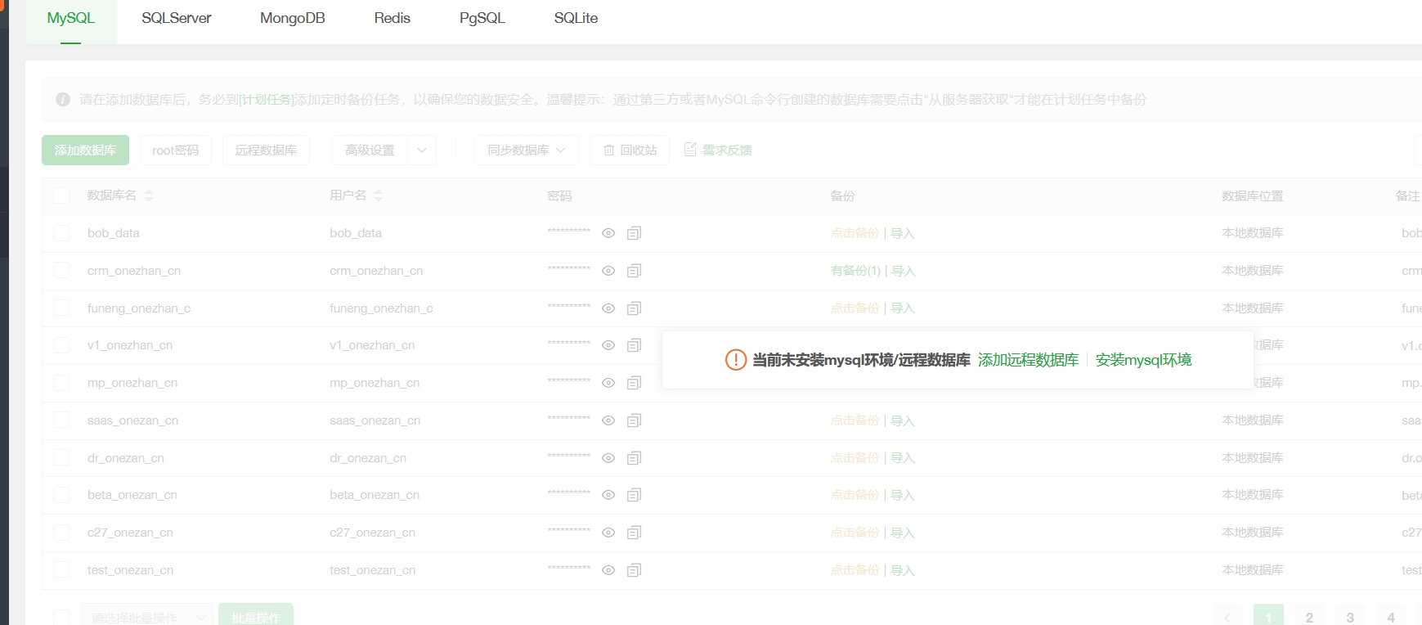1422x625 pixels.
Task: Show mp_onezhan_cn password
Action: 608,383
